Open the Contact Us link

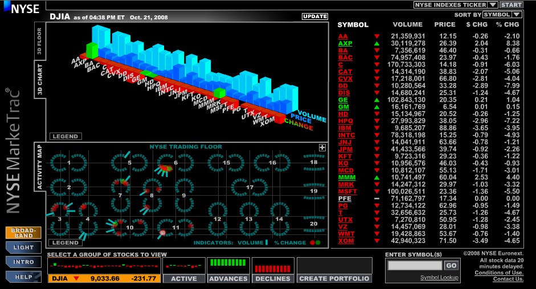508,279
